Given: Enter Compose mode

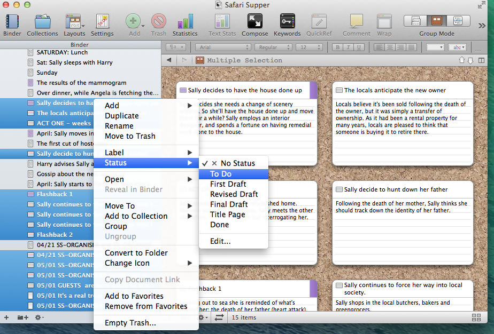Looking at the screenshot, I should coord(255,25).
